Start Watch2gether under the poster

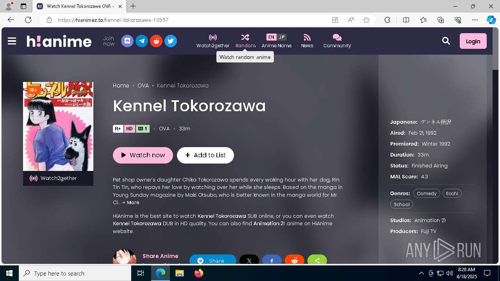(58, 178)
